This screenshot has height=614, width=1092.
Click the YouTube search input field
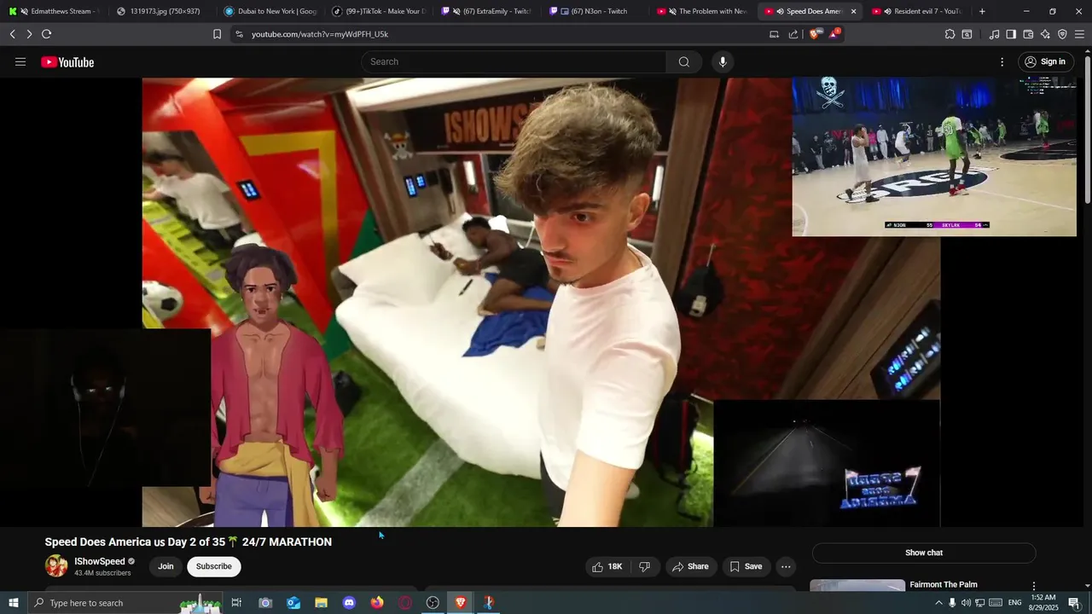tap(514, 61)
